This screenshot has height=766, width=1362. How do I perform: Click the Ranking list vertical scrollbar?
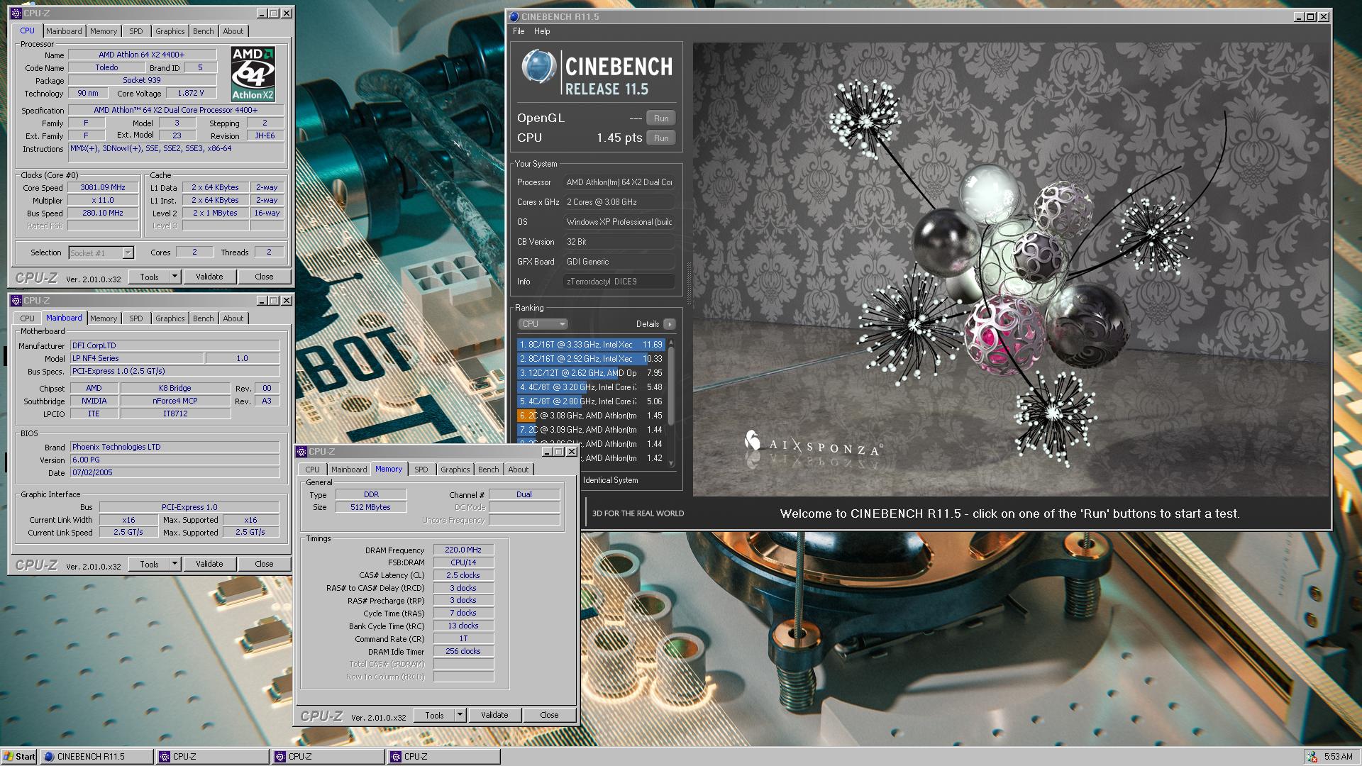[x=671, y=401]
